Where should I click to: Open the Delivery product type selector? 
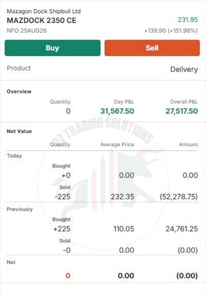[184, 69]
